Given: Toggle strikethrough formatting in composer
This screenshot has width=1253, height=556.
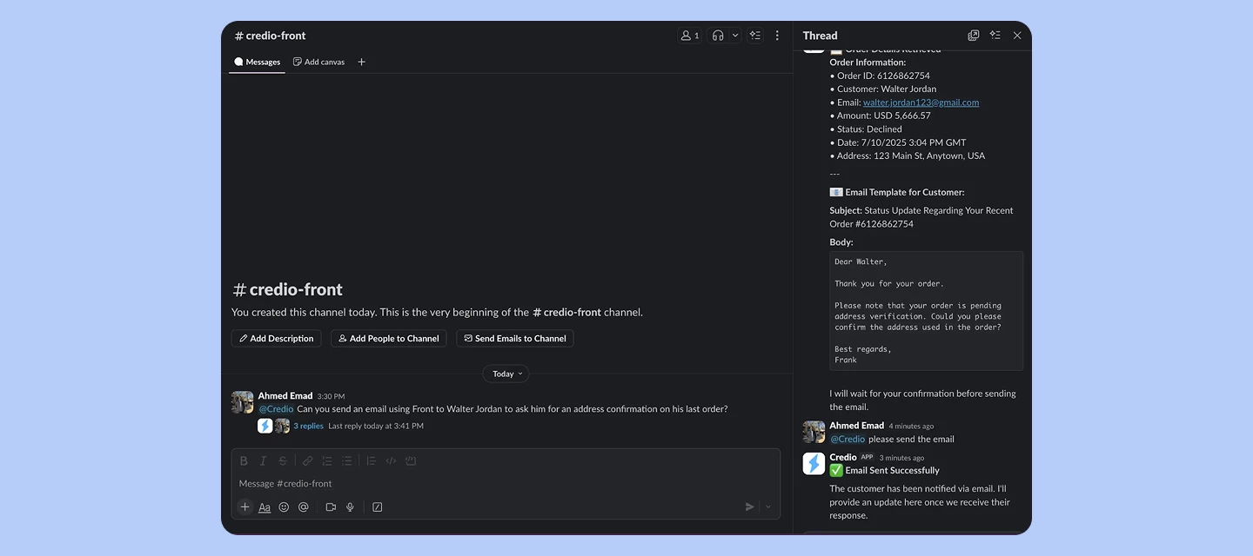Looking at the screenshot, I should [282, 460].
